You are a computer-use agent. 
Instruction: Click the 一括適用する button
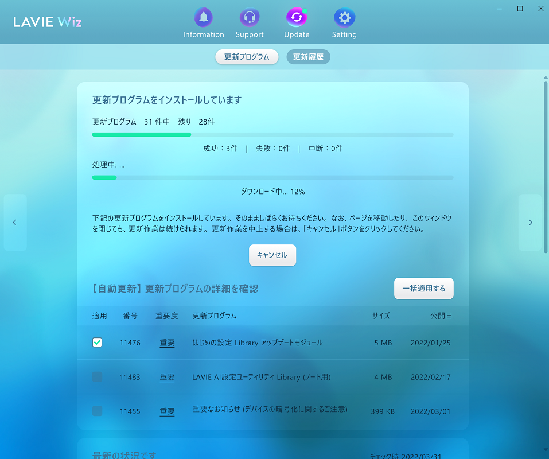(x=424, y=289)
